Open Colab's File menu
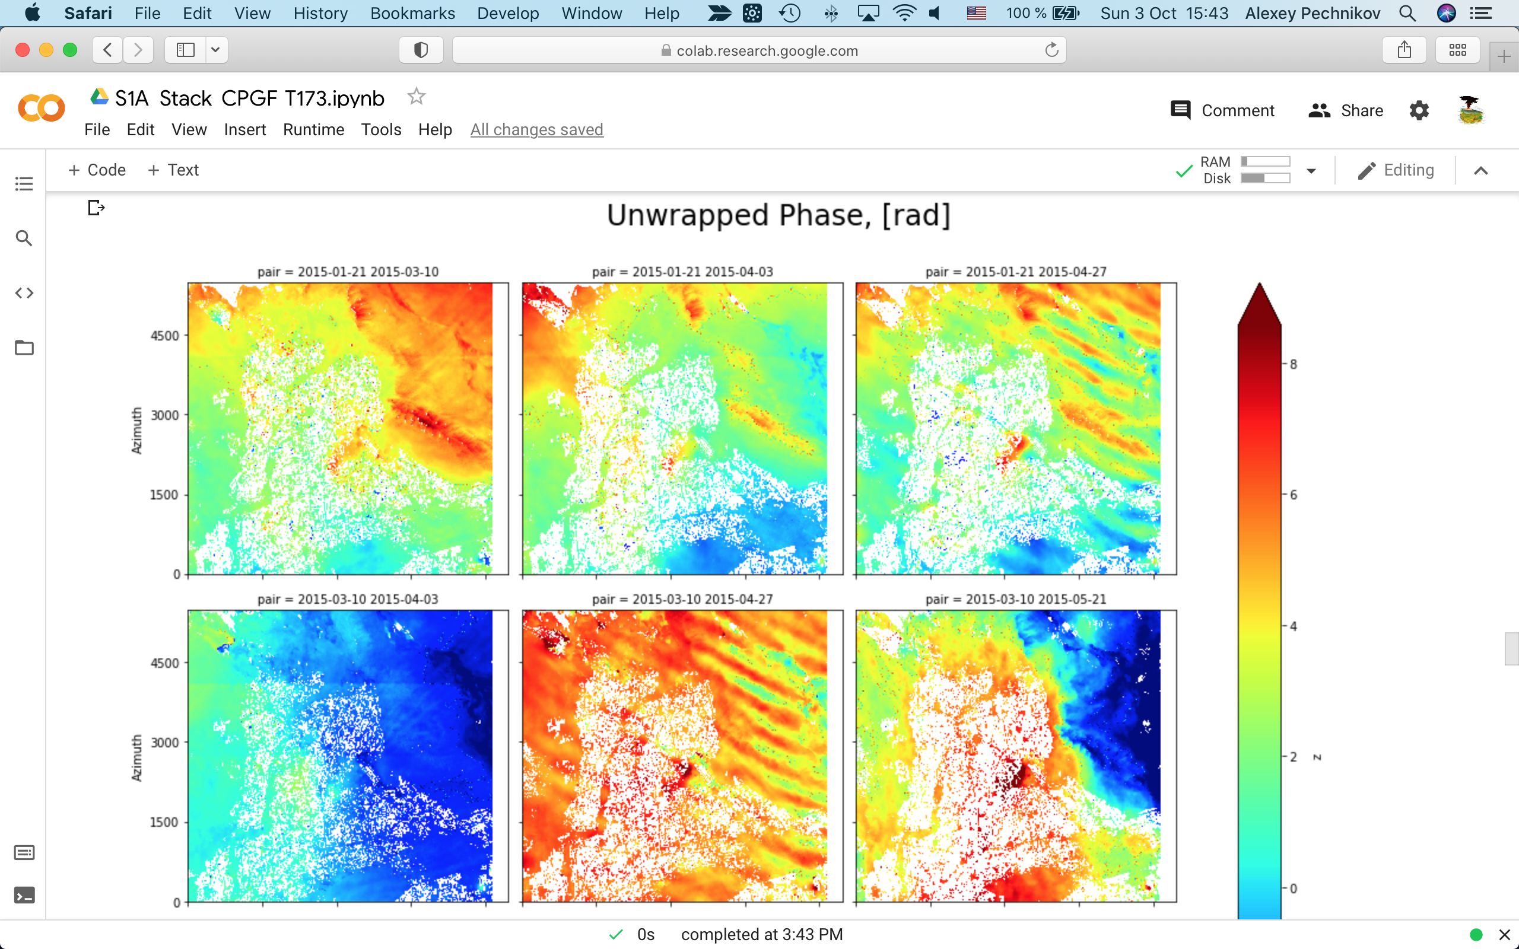Image resolution: width=1519 pixels, height=949 pixels. pyautogui.click(x=97, y=130)
